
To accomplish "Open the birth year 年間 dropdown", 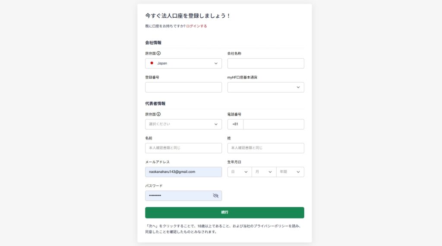I will pos(290,172).
